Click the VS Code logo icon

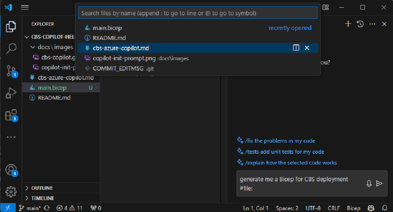tap(8, 7)
